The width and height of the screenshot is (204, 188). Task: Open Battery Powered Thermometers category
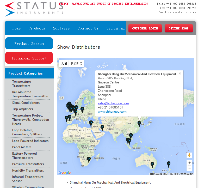click(x=24, y=155)
